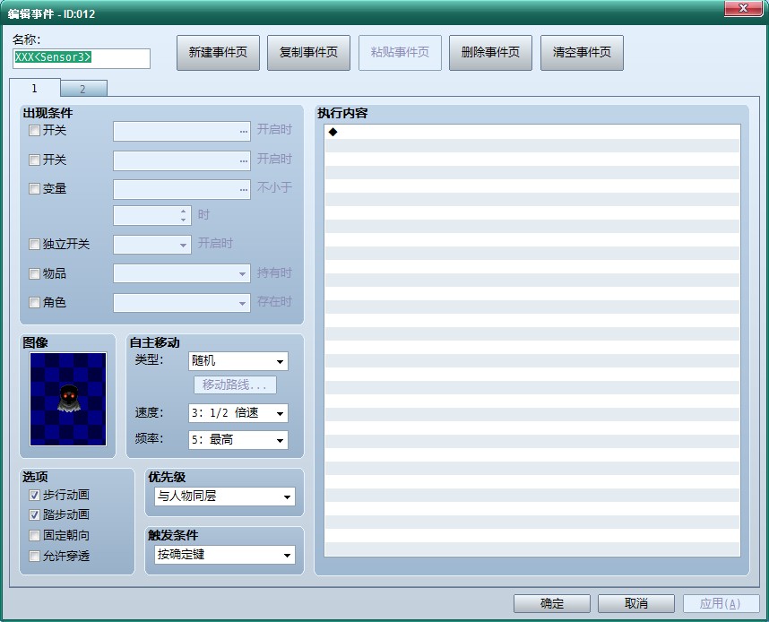Click the 新建事件页 button
769x622 pixels.
coord(219,53)
